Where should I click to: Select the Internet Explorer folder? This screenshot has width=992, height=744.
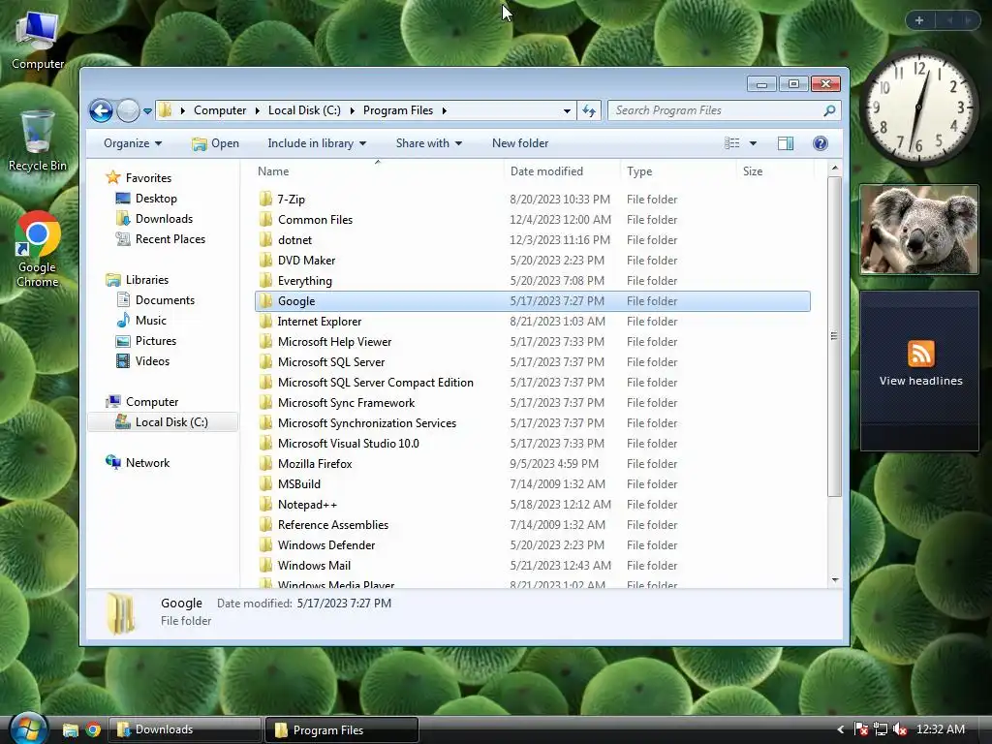tap(532, 322)
